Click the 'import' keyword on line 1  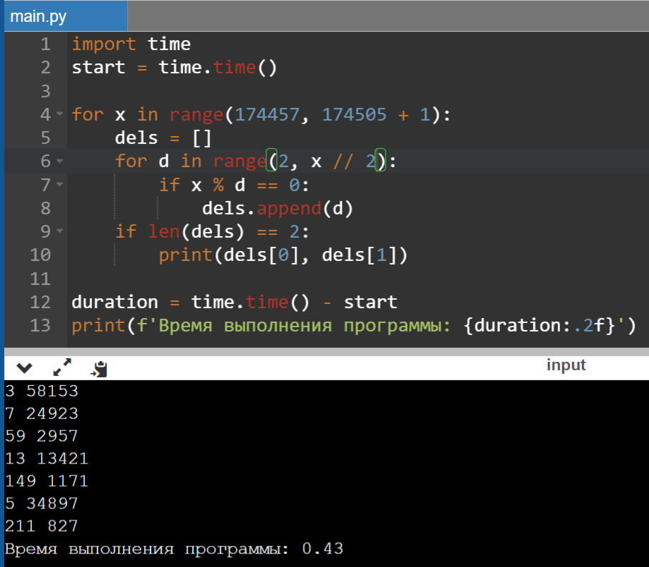point(104,44)
